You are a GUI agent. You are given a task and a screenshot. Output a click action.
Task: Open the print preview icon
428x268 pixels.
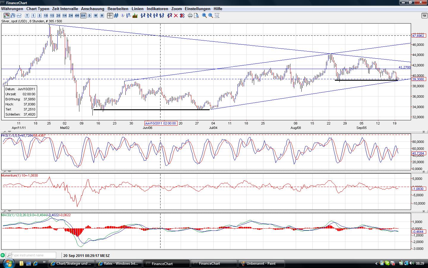pos(196,15)
